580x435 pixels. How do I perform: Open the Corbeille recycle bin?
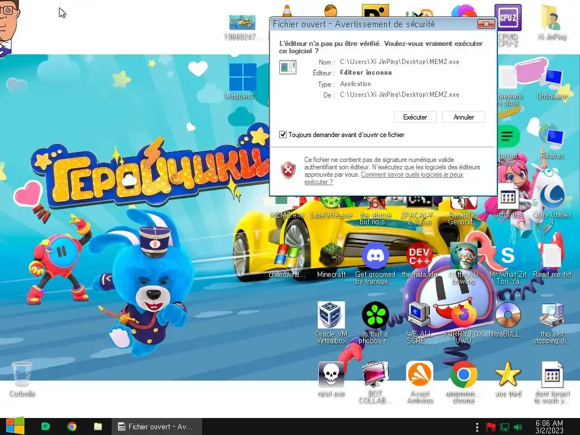pyautogui.click(x=22, y=379)
